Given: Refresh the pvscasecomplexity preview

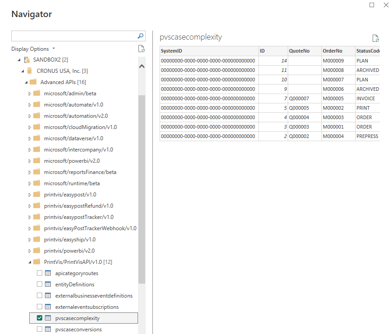Looking at the screenshot, I should tap(375, 39).
